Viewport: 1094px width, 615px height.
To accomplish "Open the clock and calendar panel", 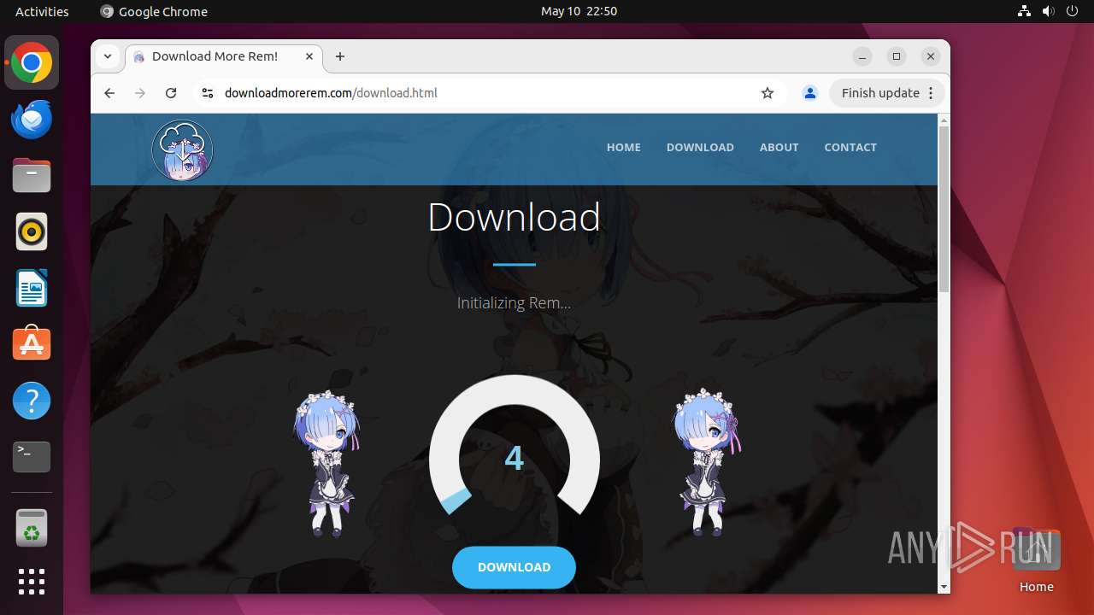I will click(579, 11).
